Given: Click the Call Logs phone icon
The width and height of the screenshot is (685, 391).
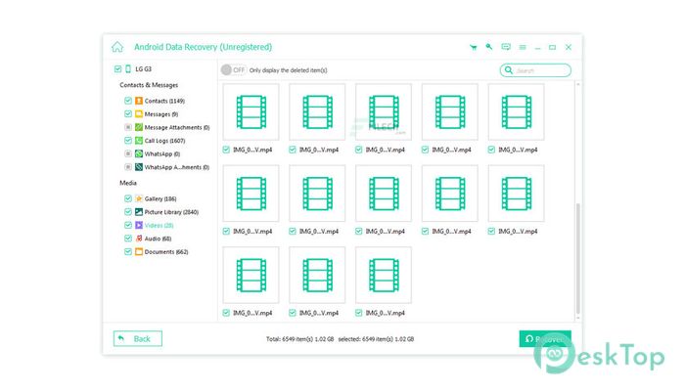Looking at the screenshot, I should coord(139,141).
